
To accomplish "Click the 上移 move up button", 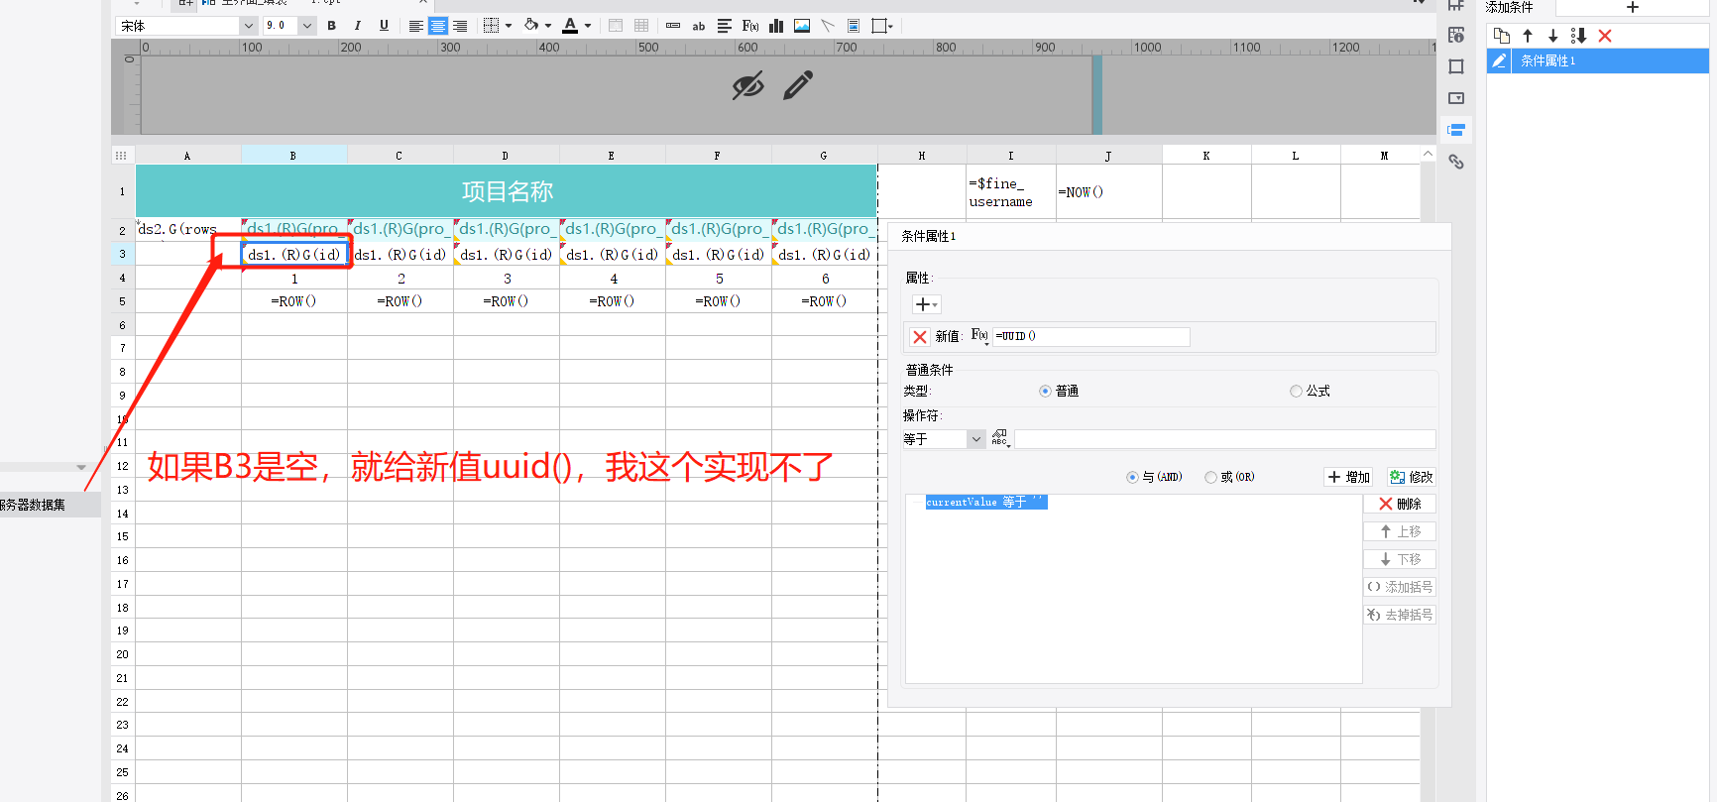I will (x=1400, y=531).
